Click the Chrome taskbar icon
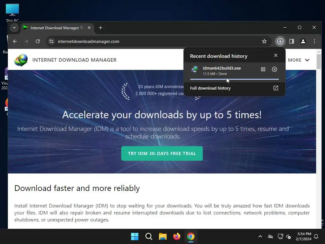 click(x=191, y=236)
